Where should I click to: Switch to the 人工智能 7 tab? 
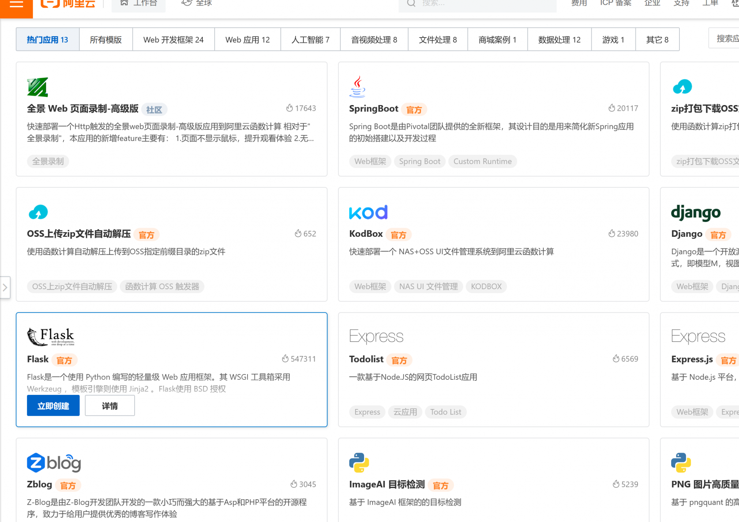click(310, 40)
